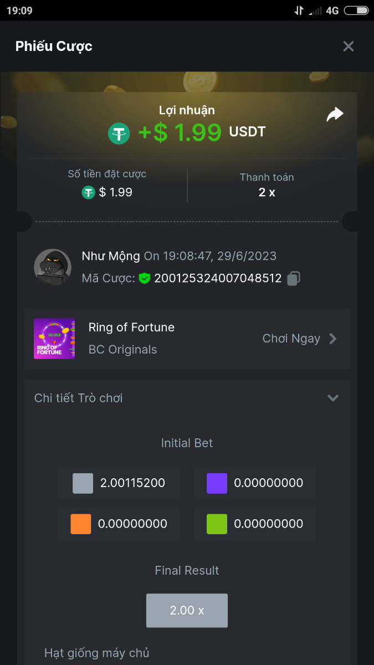Open Như Mộng's avatar profile
Image resolution: width=374 pixels, height=665 pixels.
click(x=53, y=267)
